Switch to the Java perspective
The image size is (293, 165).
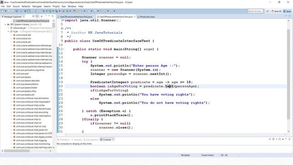point(287,11)
